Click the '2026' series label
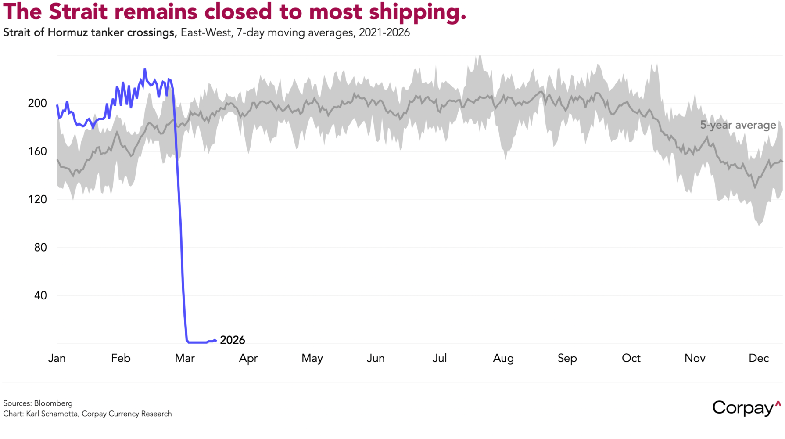Image resolution: width=785 pixels, height=439 pixels. (x=232, y=340)
